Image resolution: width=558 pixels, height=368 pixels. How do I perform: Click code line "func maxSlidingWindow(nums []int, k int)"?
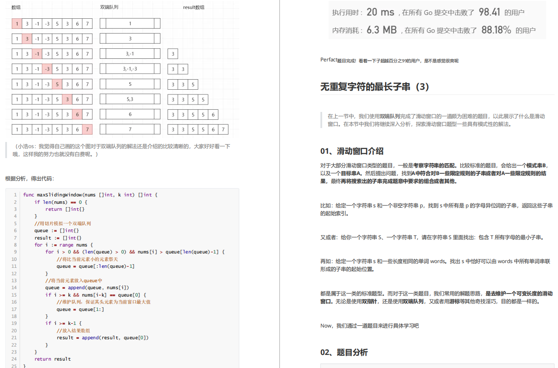[90, 195]
